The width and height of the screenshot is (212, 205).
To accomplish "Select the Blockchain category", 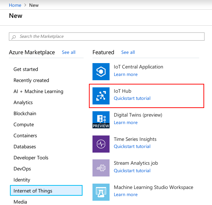I will point(25,113).
